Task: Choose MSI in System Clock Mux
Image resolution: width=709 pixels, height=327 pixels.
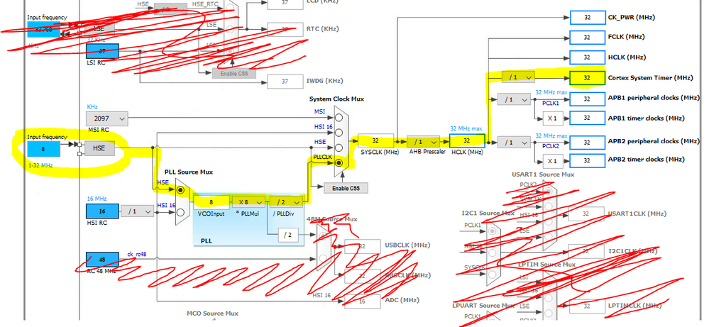Action: pos(339,118)
